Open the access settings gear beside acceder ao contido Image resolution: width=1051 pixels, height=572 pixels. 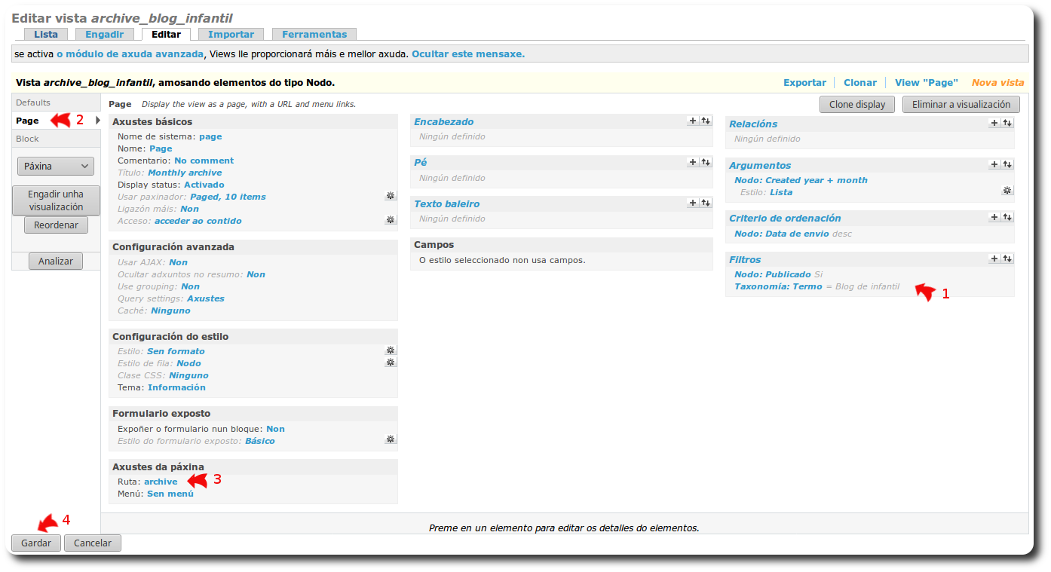391,219
